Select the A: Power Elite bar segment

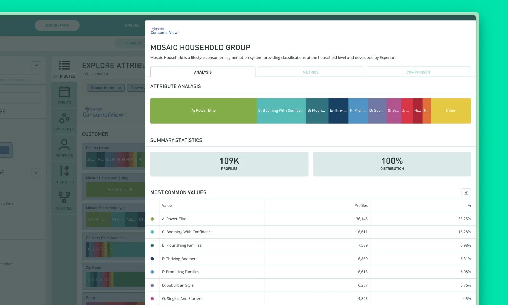(204, 111)
